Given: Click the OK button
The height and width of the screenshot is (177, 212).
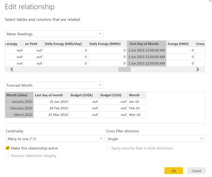Looking at the screenshot, I should pos(174,171).
